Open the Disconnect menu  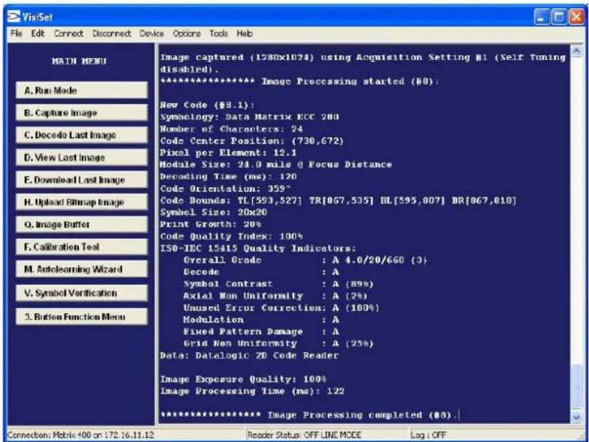click(x=112, y=33)
